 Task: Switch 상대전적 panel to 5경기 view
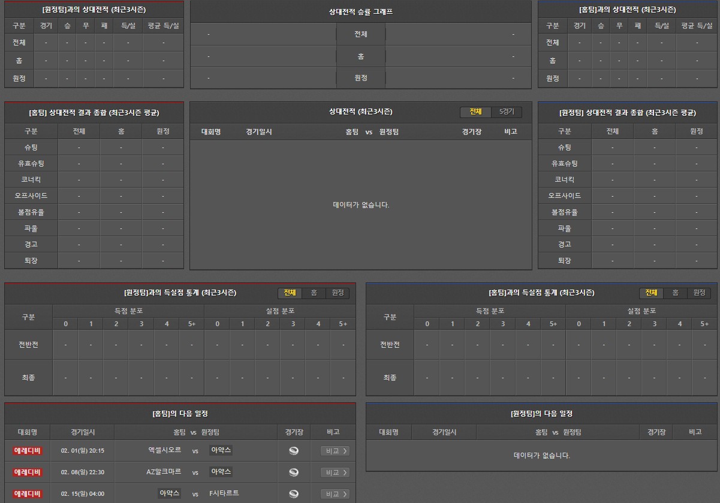(506, 112)
